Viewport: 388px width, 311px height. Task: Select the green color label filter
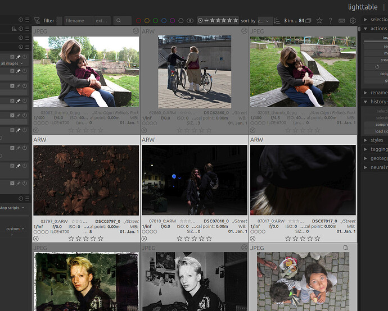click(x=155, y=21)
